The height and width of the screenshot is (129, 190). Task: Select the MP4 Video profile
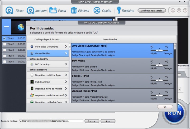[x=122, y=65]
